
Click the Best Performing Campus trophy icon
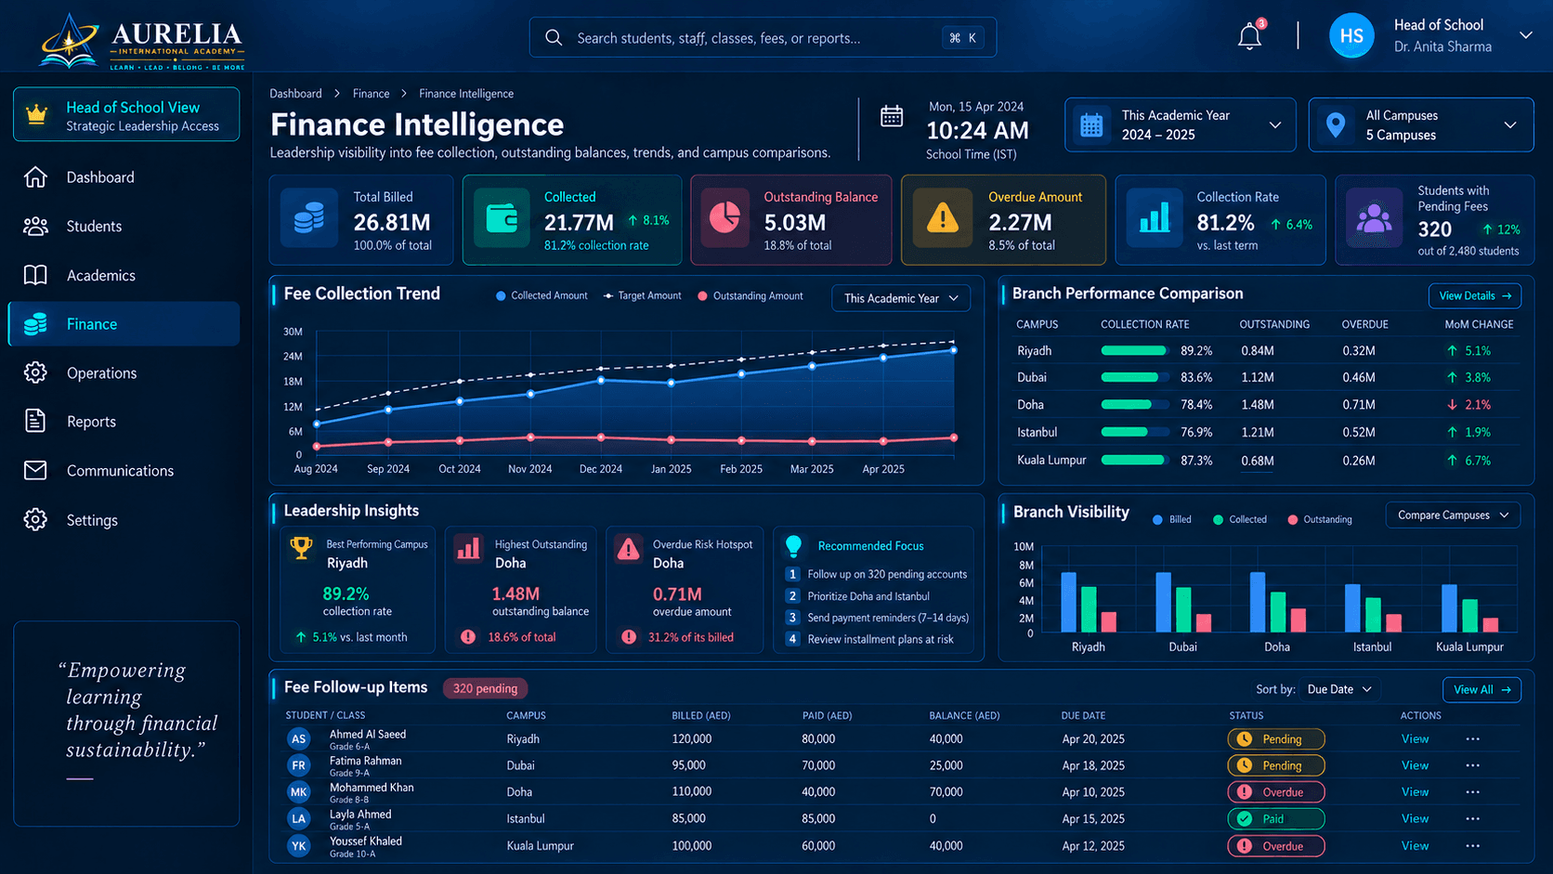point(301,548)
